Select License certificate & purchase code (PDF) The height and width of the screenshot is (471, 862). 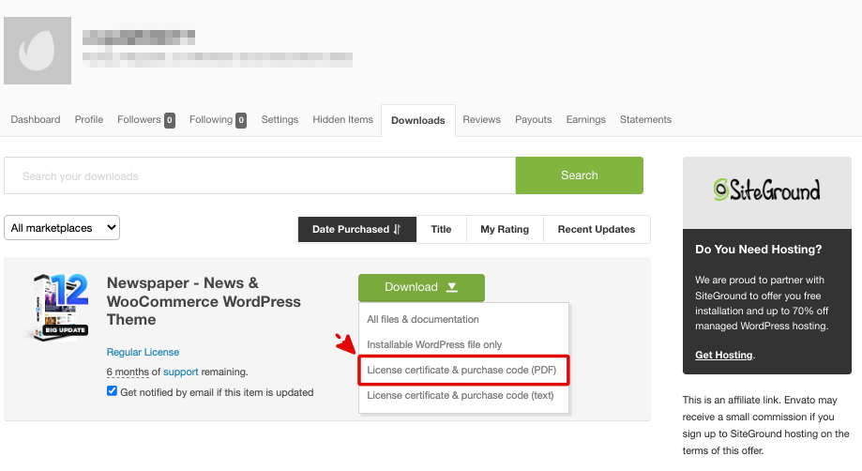click(461, 370)
